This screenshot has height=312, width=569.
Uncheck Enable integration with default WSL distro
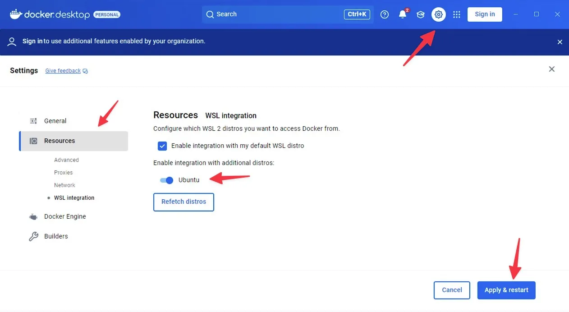[x=162, y=146]
